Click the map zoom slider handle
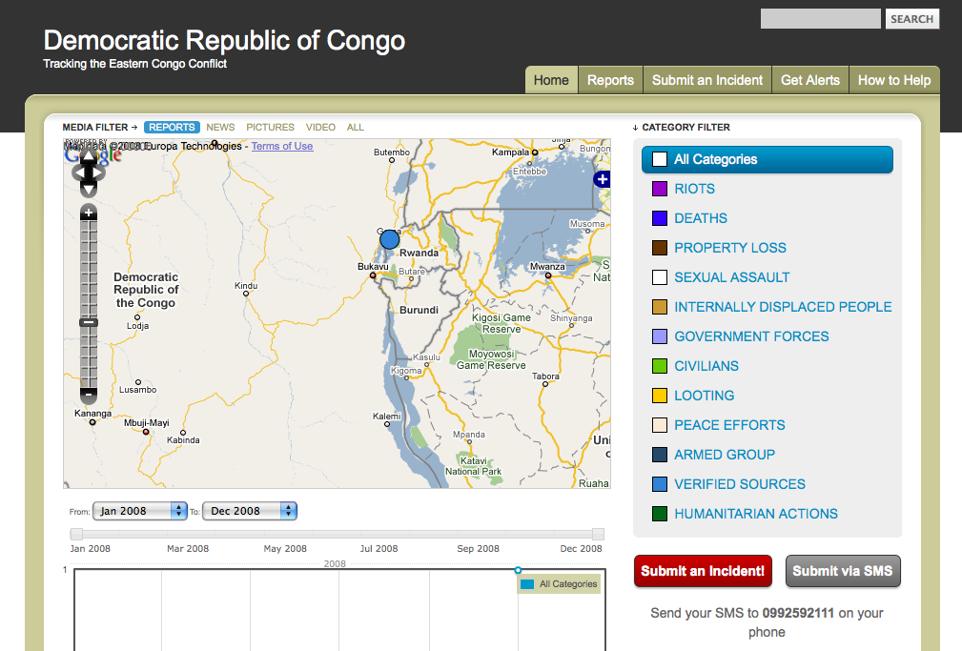Screen dimensions: 962x651 pyautogui.click(x=89, y=322)
